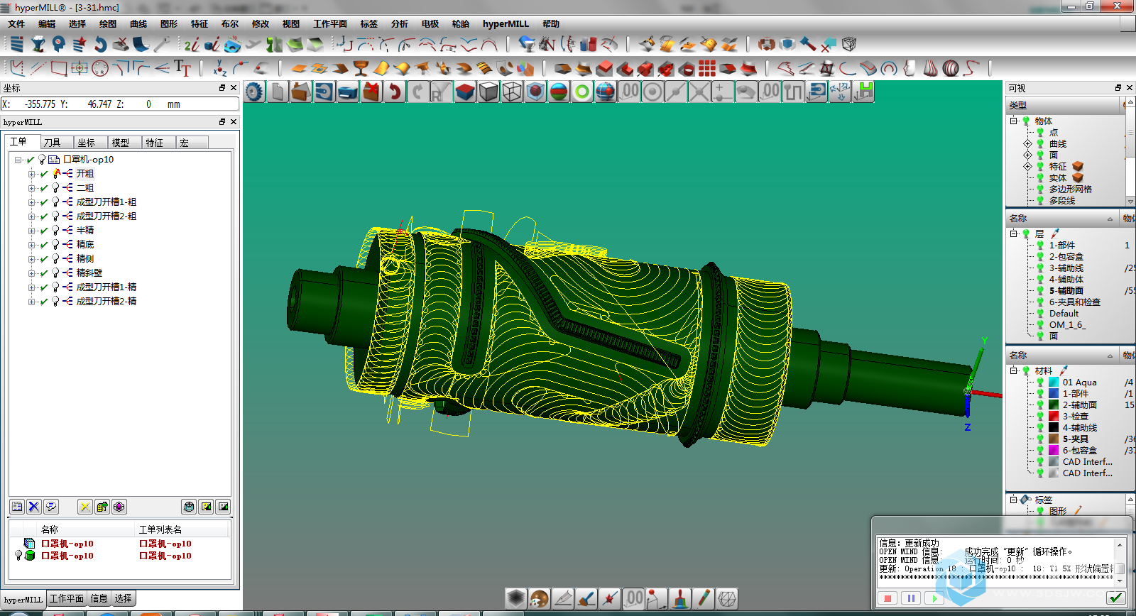Select the shaded red-blue box display icon
The height and width of the screenshot is (616, 1136).
click(x=465, y=92)
